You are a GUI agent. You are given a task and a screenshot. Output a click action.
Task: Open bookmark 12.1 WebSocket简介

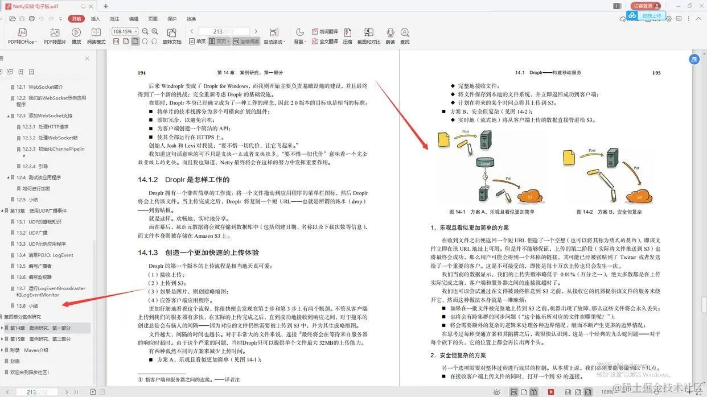point(40,87)
